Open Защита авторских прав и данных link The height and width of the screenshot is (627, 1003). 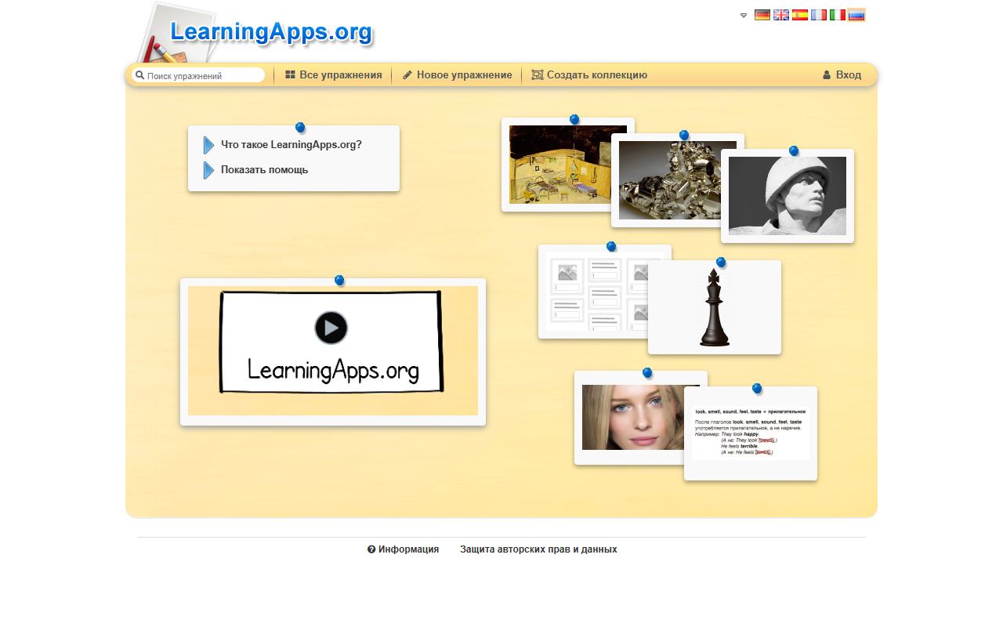click(x=538, y=549)
